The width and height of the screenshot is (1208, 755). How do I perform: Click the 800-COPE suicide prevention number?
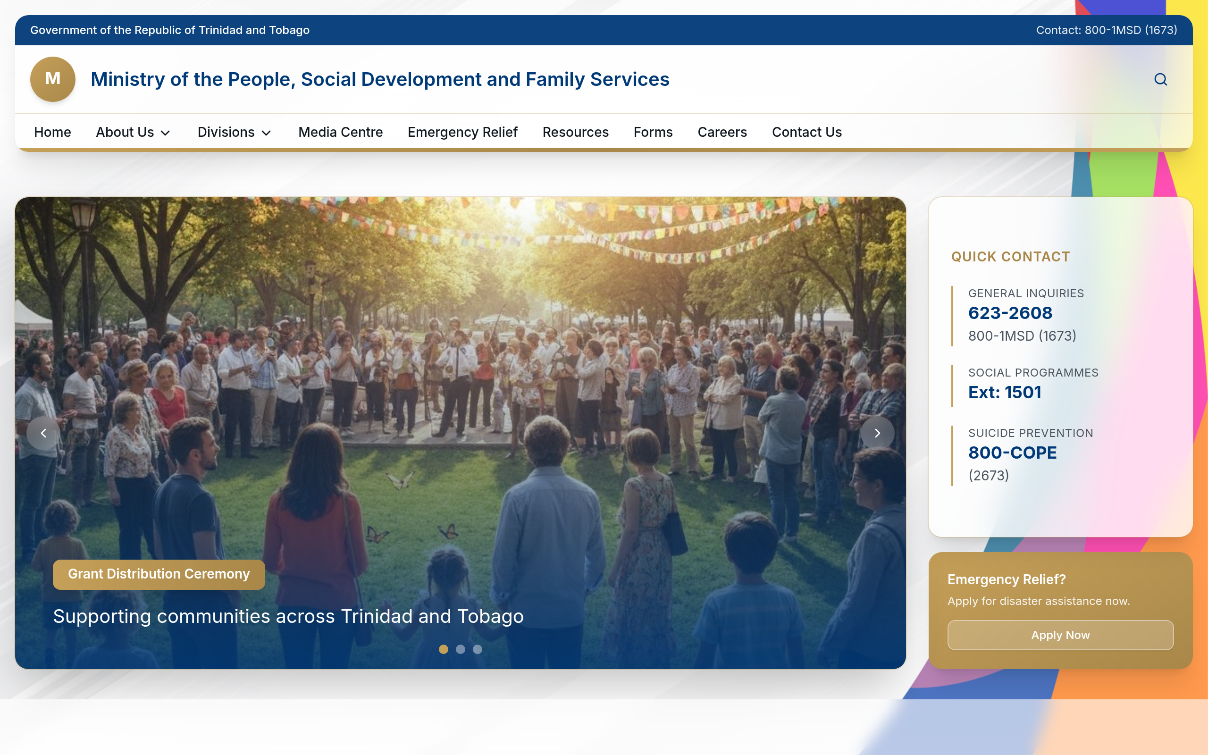[x=1012, y=453]
